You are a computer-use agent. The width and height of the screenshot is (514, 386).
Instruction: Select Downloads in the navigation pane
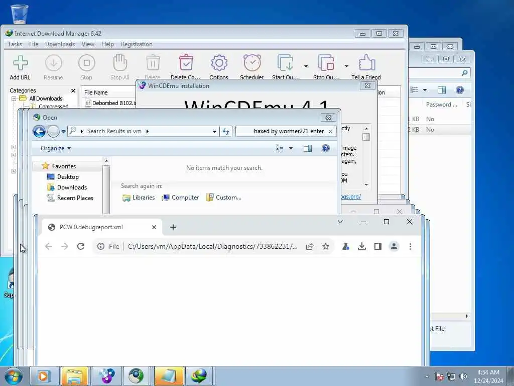coord(72,187)
